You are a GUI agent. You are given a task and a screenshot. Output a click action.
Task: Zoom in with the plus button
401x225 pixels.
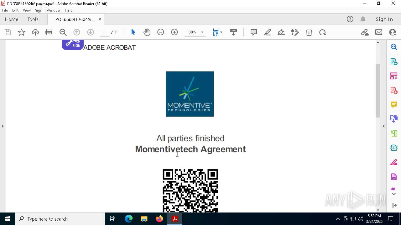[174, 32]
